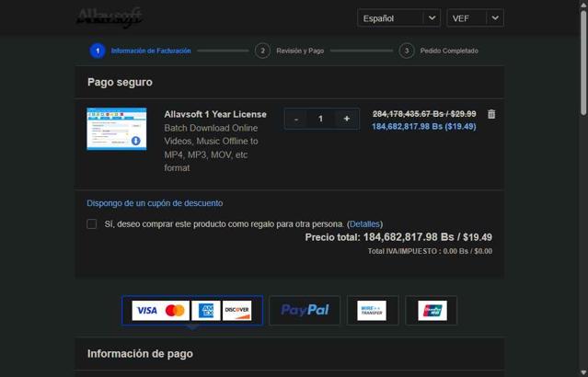
Task: Click the 'Precio total' amount text
Action: coord(428,237)
